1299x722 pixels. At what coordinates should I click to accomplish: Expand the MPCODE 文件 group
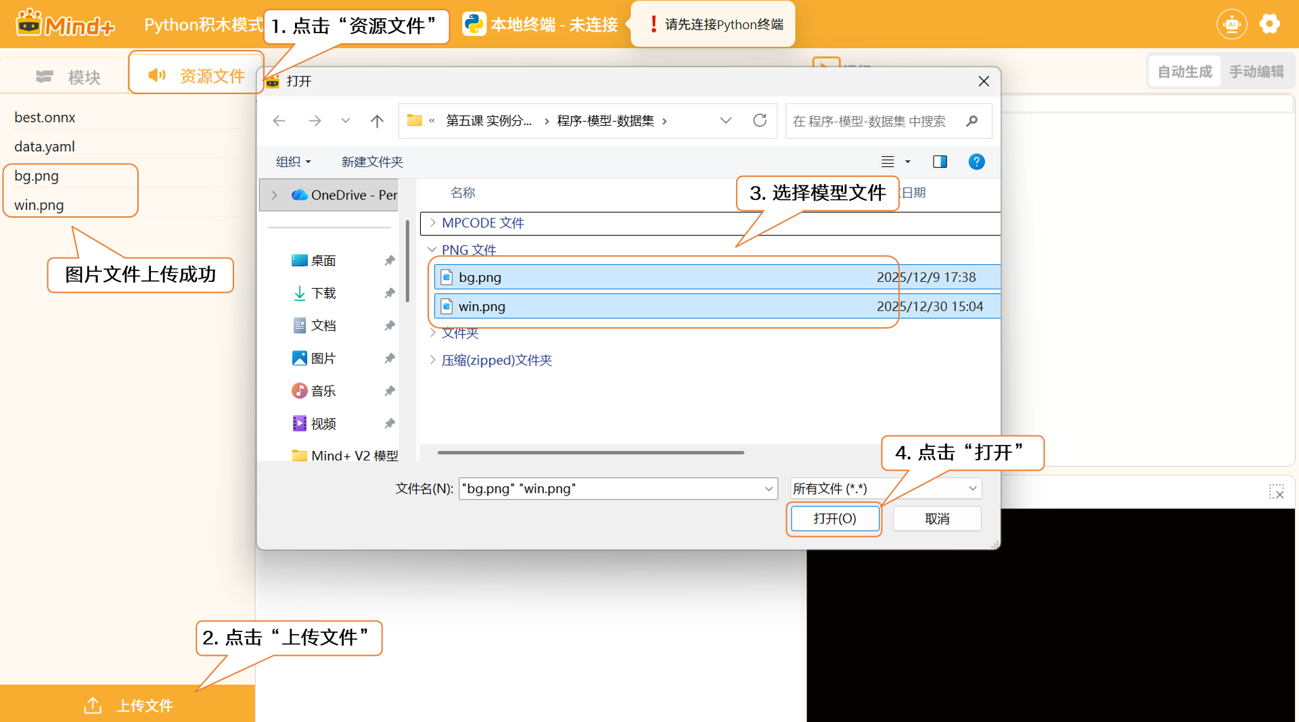pyautogui.click(x=433, y=222)
